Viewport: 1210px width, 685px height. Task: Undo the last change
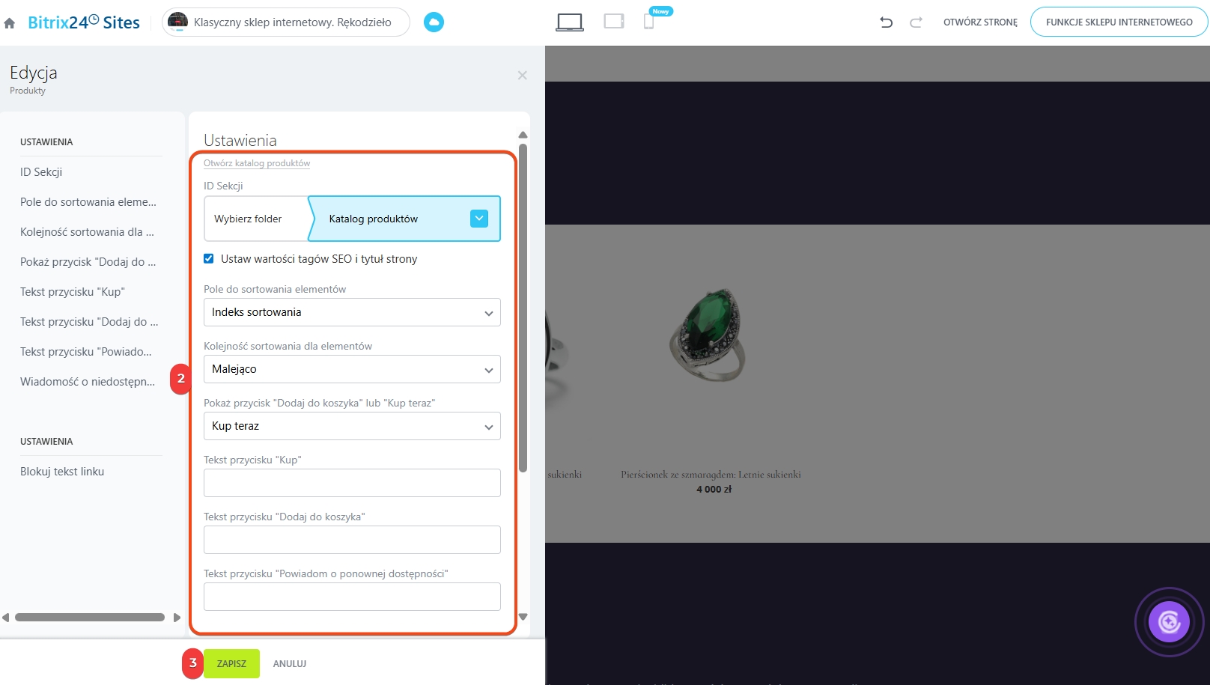[887, 22]
